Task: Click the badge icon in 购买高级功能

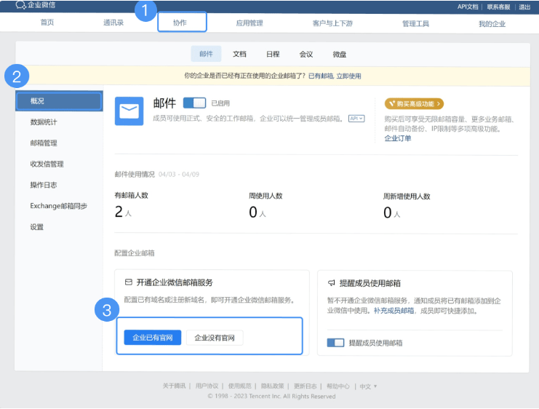Action: coord(391,104)
